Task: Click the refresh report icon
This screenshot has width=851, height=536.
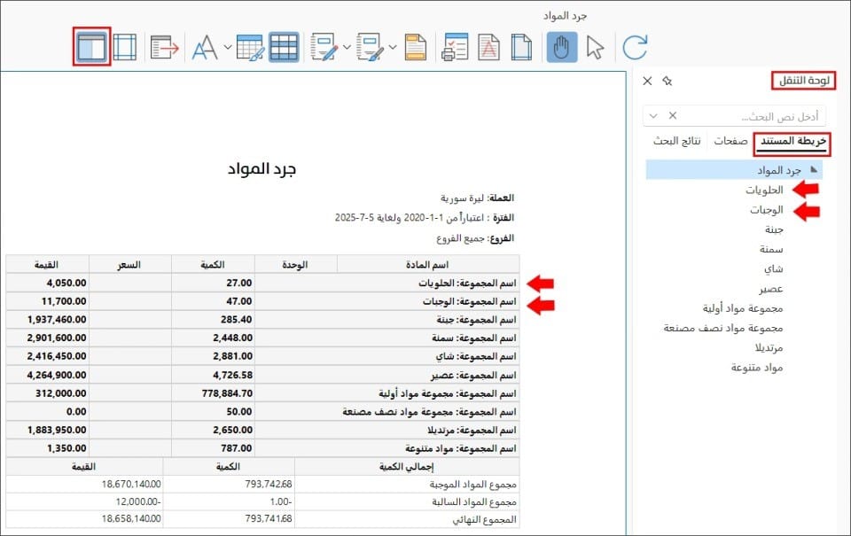Action: (x=635, y=47)
